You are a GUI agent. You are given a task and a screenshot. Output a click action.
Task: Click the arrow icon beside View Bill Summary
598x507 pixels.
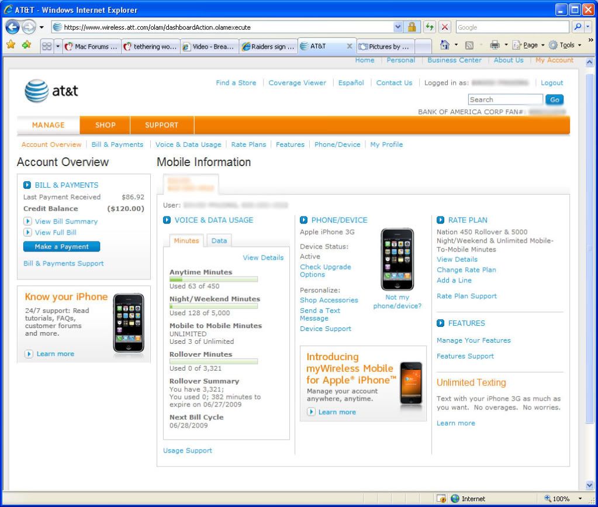(x=28, y=221)
